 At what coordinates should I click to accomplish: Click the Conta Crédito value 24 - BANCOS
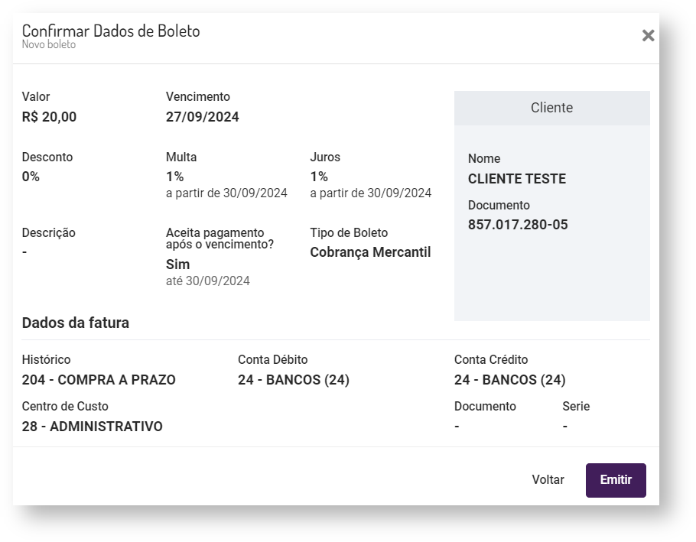(509, 380)
